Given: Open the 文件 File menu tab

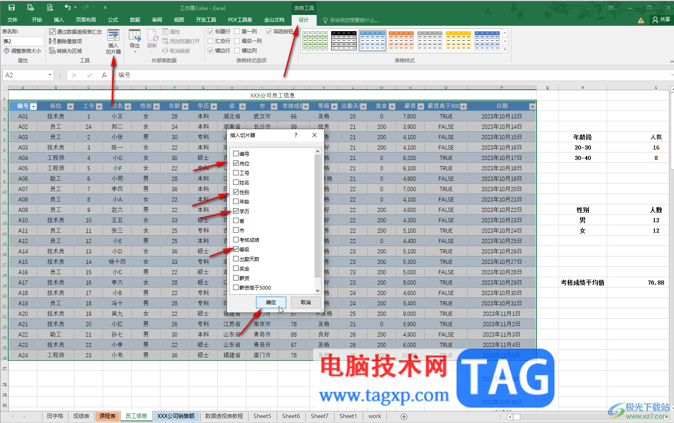Looking at the screenshot, I should point(12,20).
